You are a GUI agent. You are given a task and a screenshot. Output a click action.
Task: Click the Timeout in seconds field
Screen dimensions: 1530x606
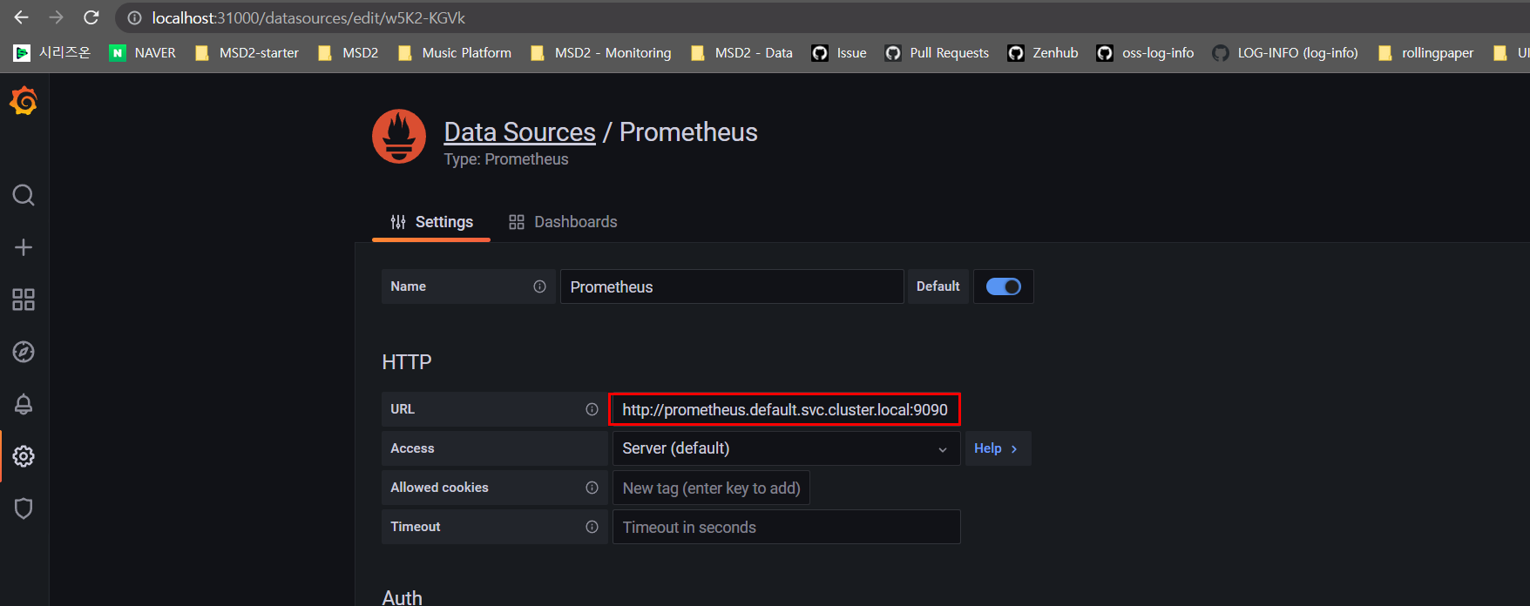point(786,527)
